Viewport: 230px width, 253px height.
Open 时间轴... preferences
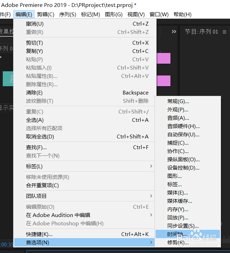coord(188,234)
